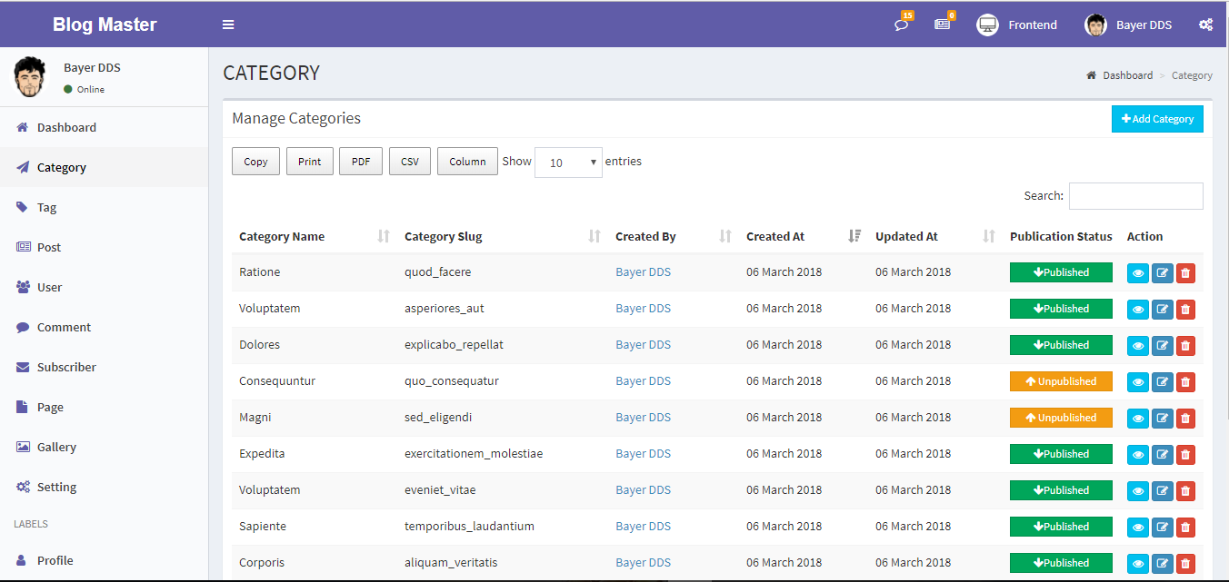Delete the Voluptatem asperiores_aut category via trash icon

(1185, 310)
